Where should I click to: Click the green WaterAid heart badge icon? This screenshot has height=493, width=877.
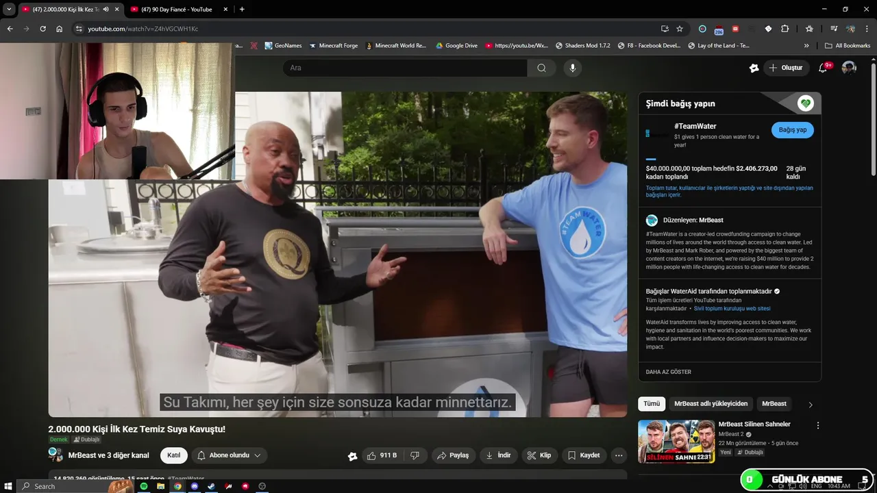pos(805,103)
